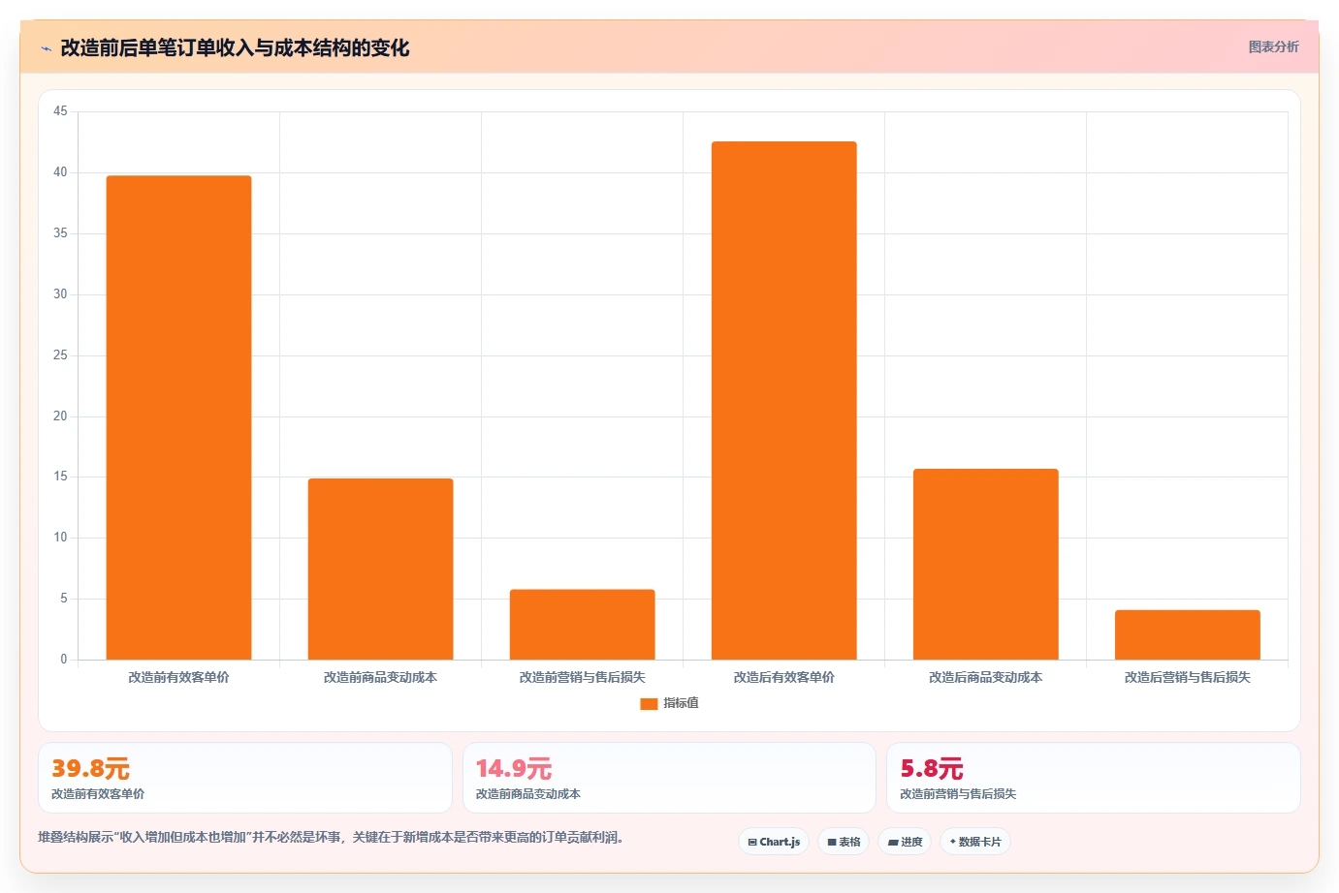Click the 改造前商品变动成本 caption under 14.9元
The width and height of the screenshot is (1339, 893).
click(528, 794)
